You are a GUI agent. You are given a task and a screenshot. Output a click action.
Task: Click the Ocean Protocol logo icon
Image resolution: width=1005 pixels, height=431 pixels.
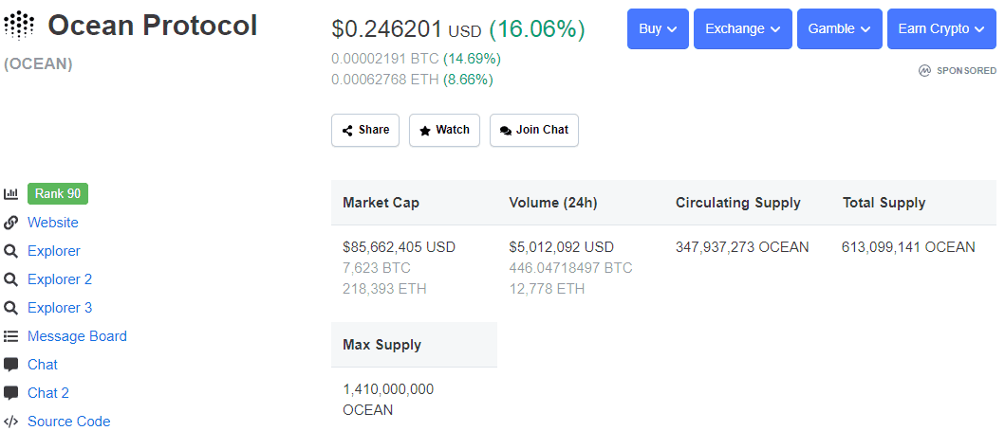click(x=20, y=24)
